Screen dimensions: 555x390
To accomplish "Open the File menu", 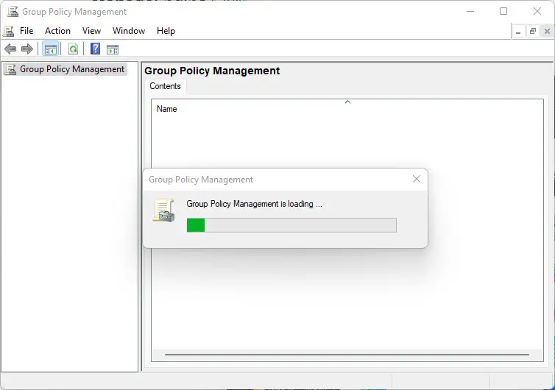I will (x=26, y=31).
